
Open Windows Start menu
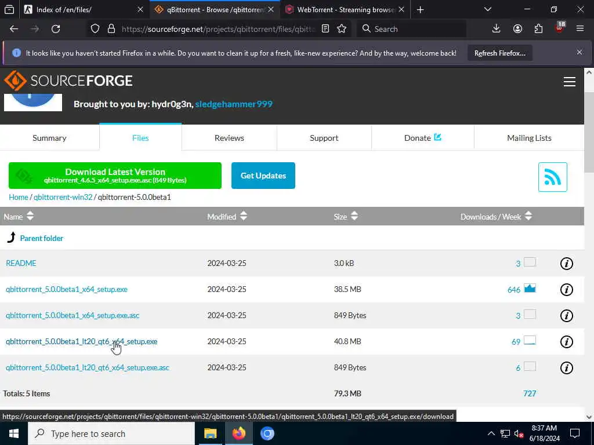click(x=14, y=433)
